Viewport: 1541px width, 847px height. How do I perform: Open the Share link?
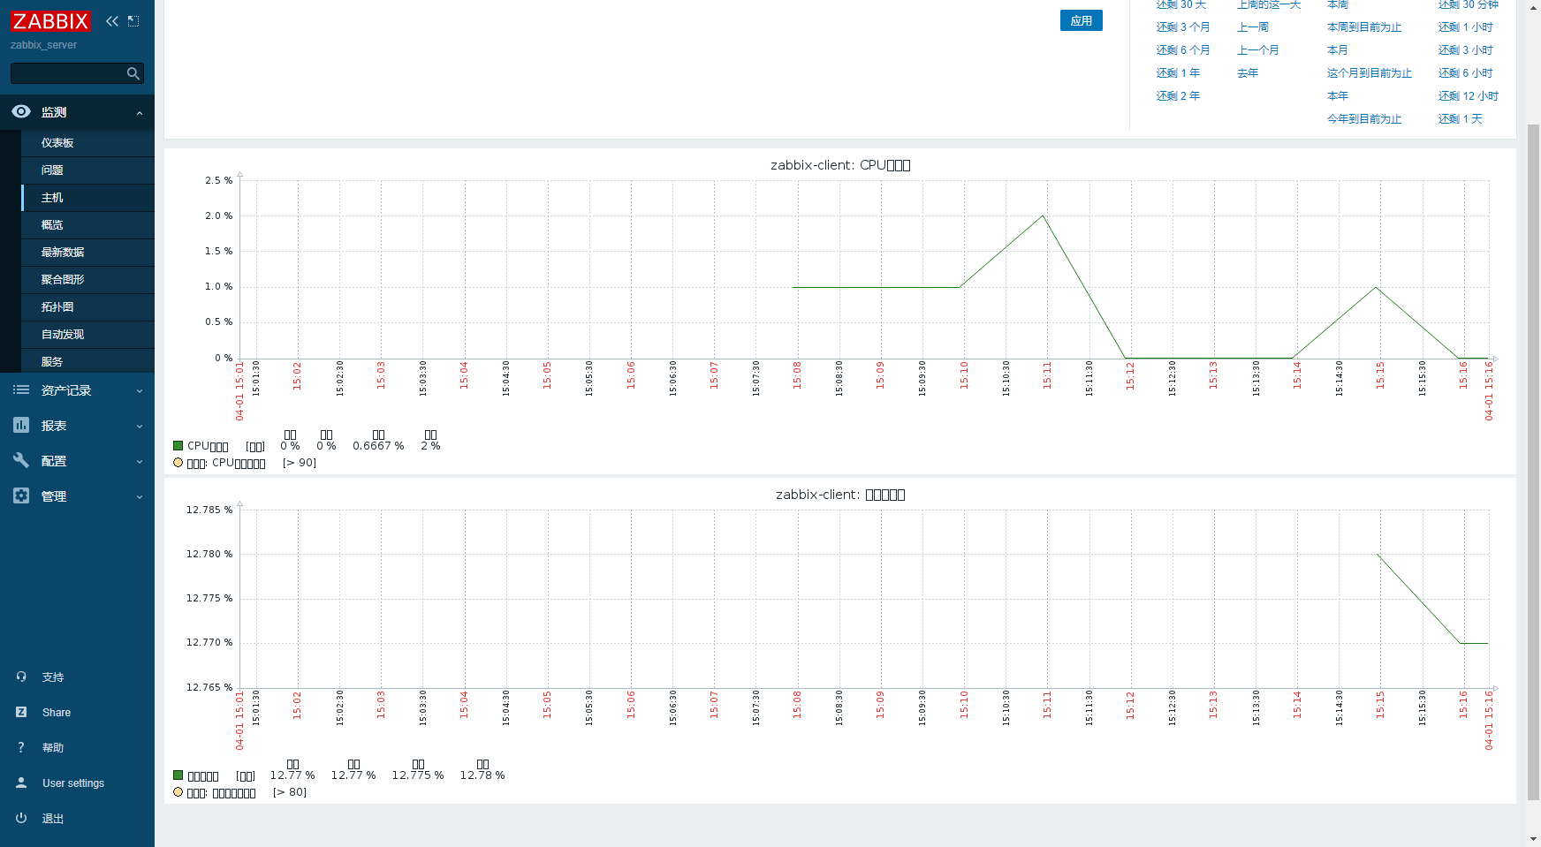point(57,713)
